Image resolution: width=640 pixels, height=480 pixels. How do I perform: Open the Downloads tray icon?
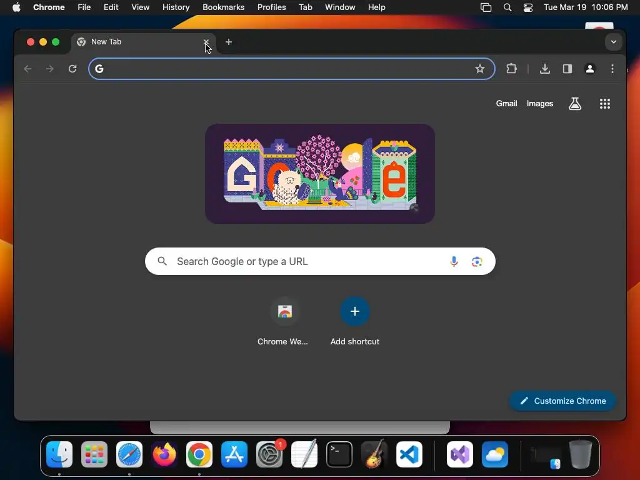(545, 69)
